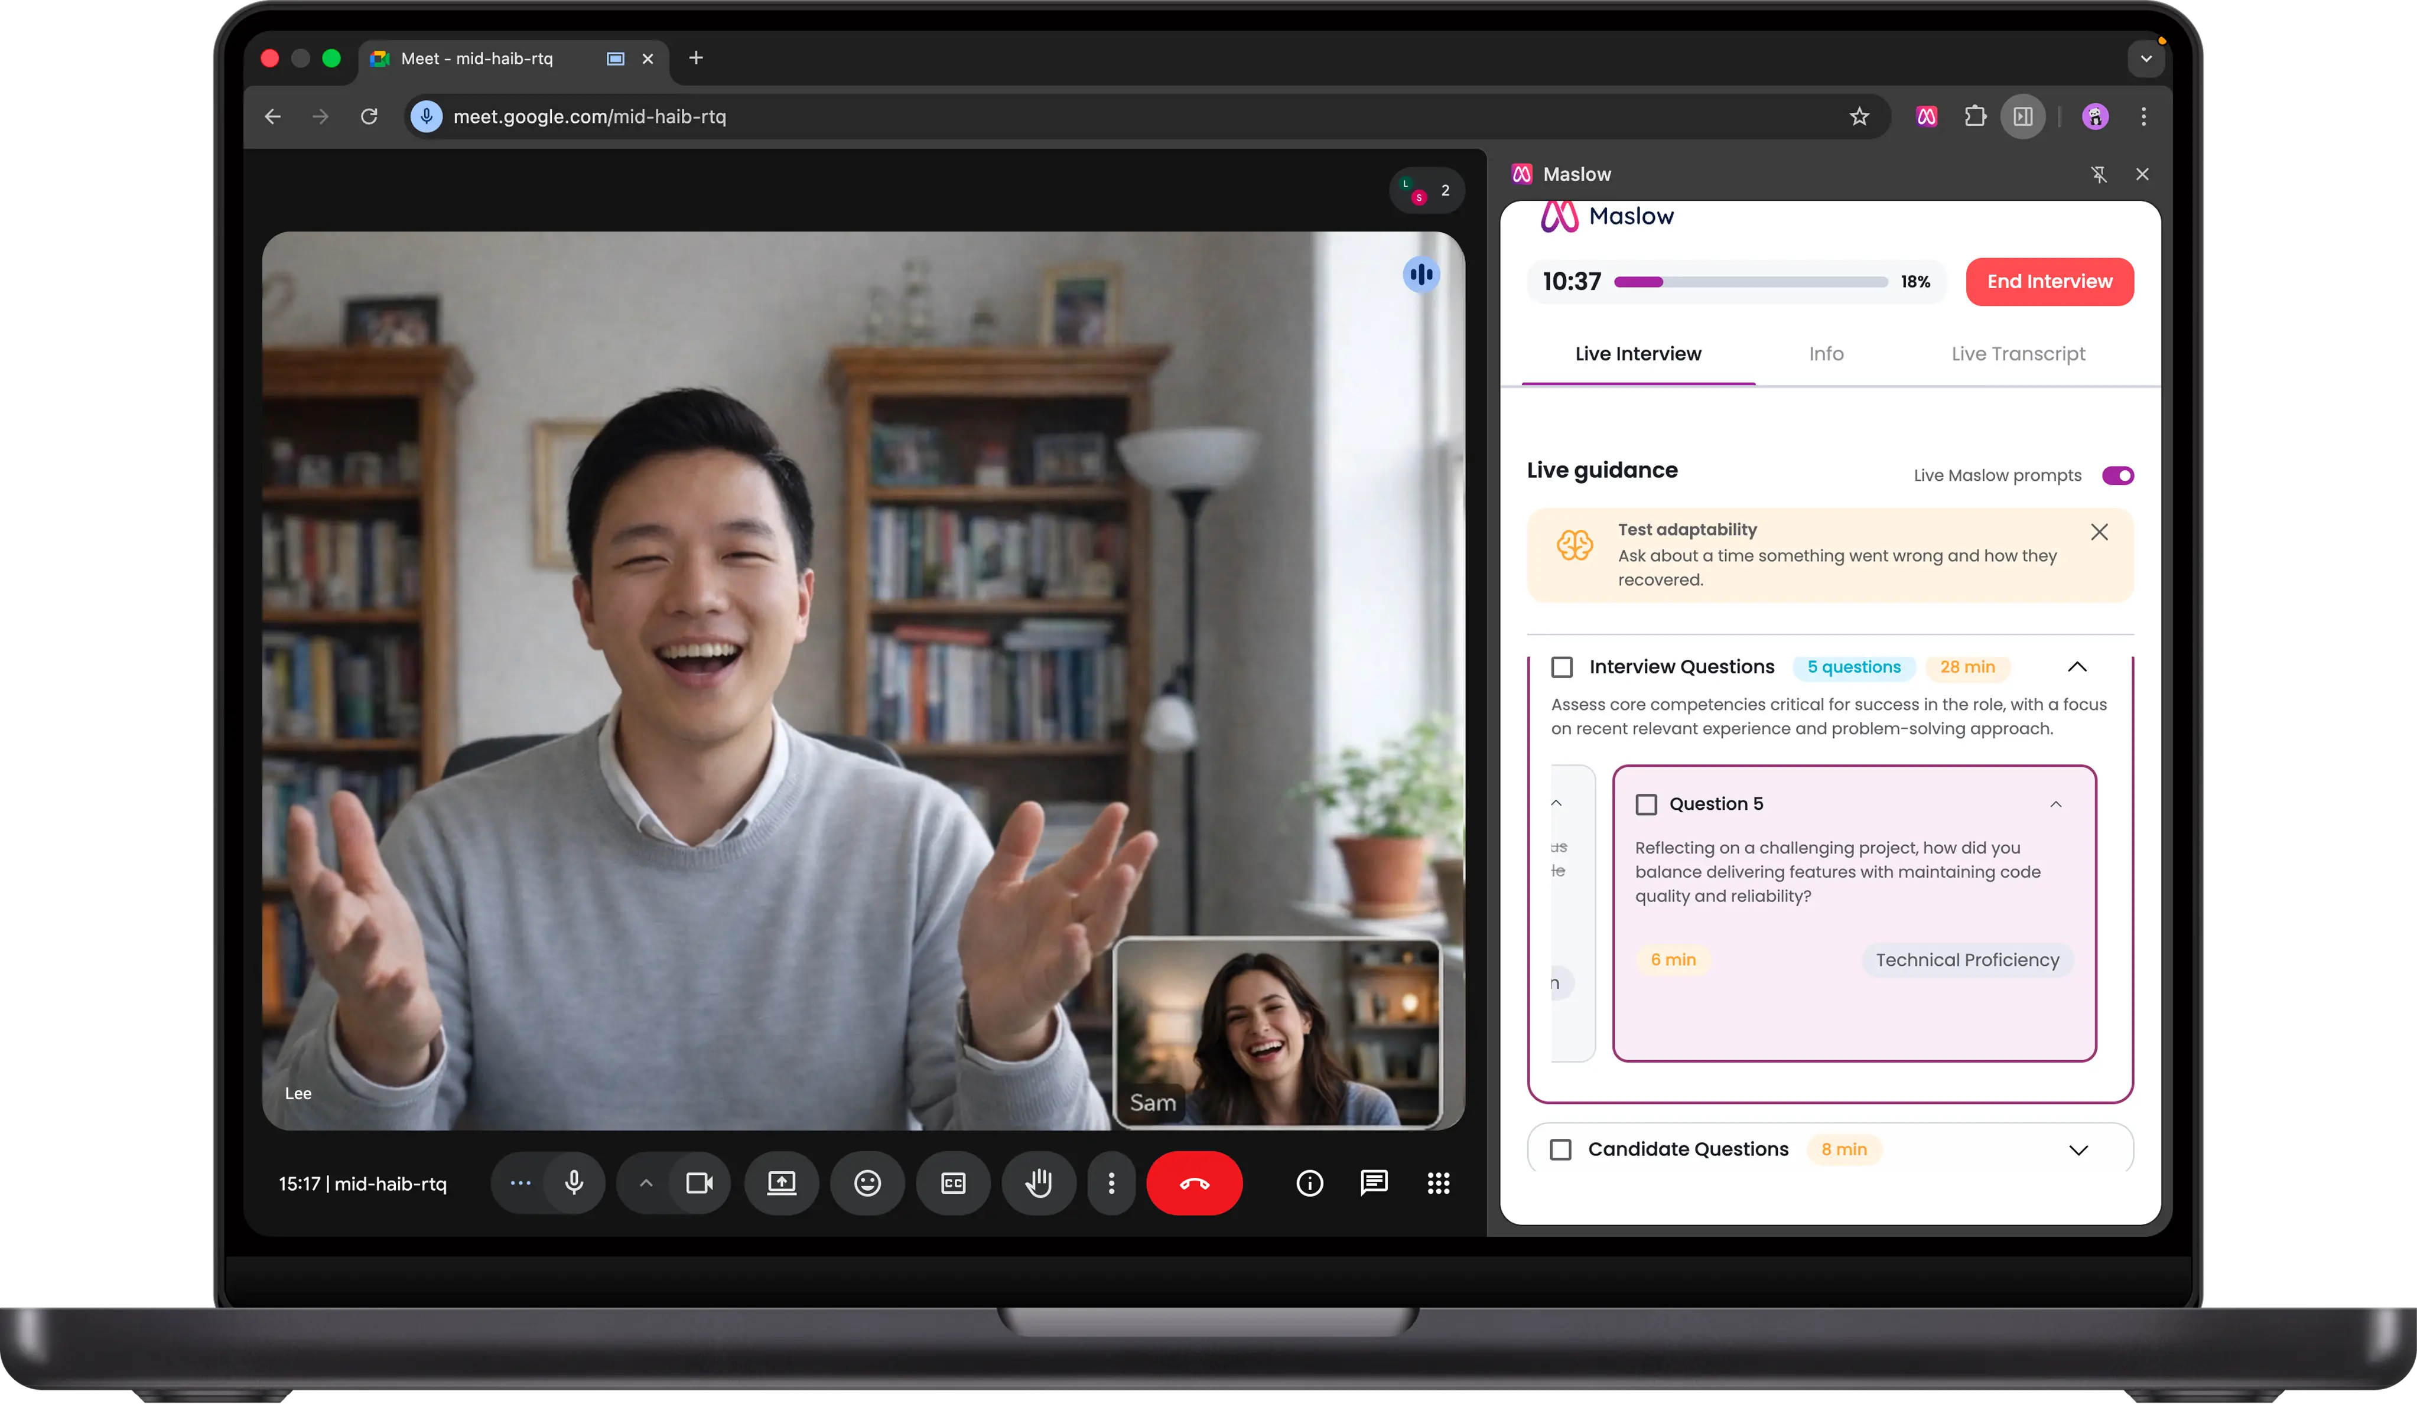Mute the microphone in Meet controls
Screen dimensions: 2417x1404
[x=574, y=1183]
